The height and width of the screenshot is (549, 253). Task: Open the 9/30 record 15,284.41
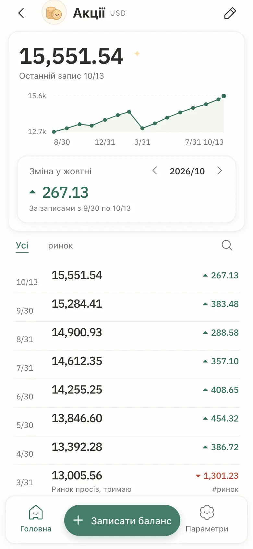coord(126,307)
